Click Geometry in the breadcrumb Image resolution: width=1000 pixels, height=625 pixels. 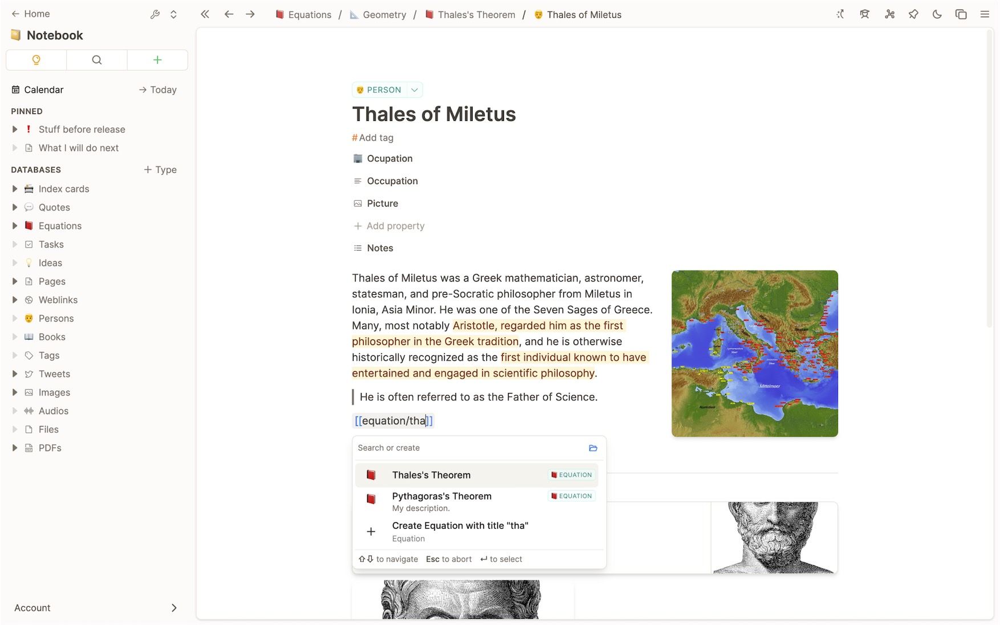click(x=384, y=15)
